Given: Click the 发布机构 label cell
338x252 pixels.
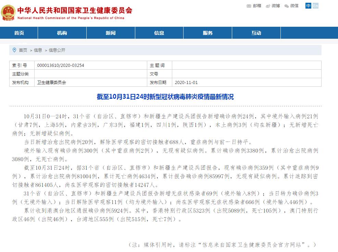Looking at the screenshot, I should [22, 82].
